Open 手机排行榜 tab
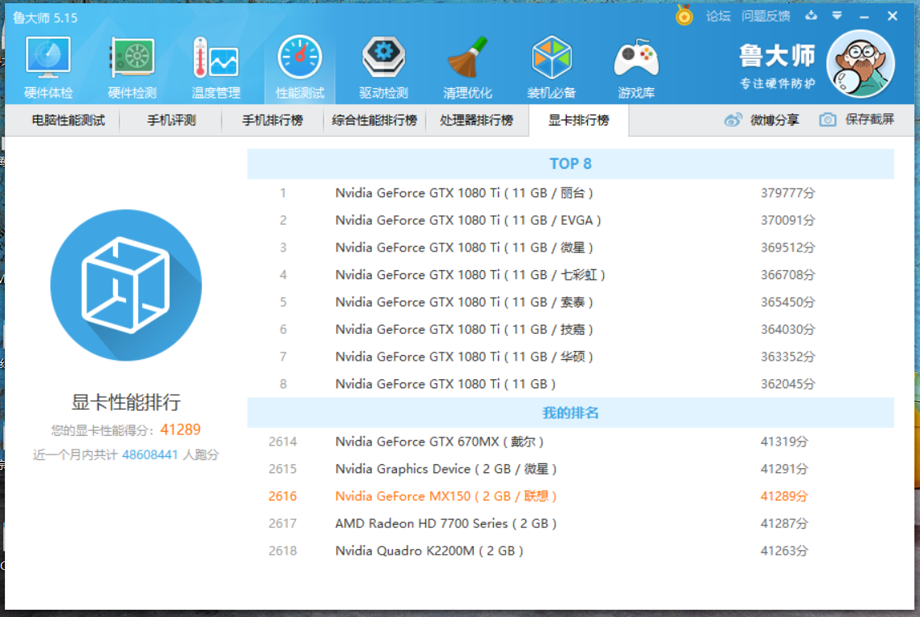This screenshot has height=617, width=920. 272,120
